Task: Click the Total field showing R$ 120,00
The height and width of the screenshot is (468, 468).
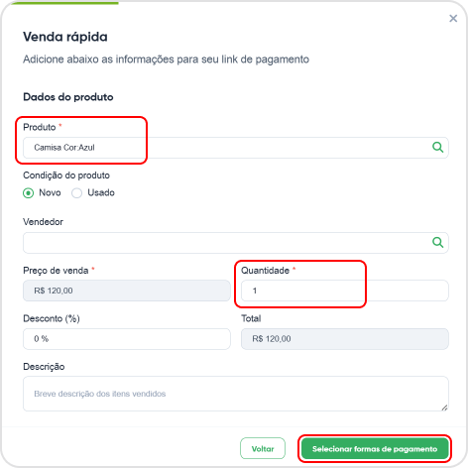Action: 345,339
